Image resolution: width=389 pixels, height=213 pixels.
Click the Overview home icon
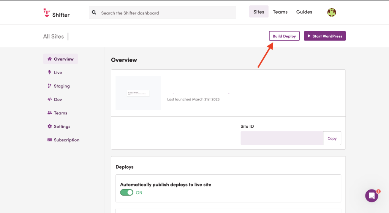[x=50, y=59]
